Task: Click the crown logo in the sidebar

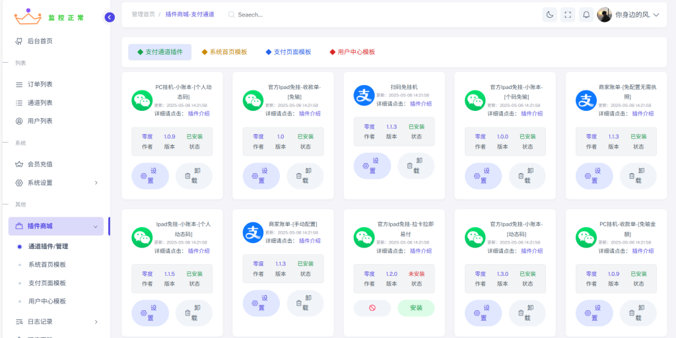Action: click(x=28, y=17)
